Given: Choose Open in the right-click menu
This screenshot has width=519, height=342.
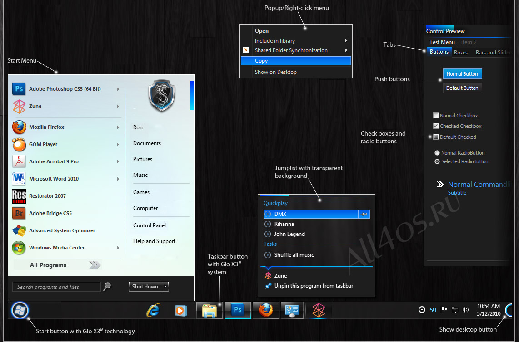Looking at the screenshot, I should point(296,31).
